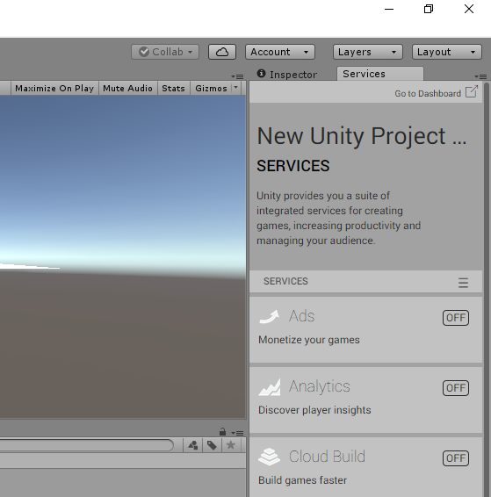Click the 'Discover player insights' text

pos(314,410)
